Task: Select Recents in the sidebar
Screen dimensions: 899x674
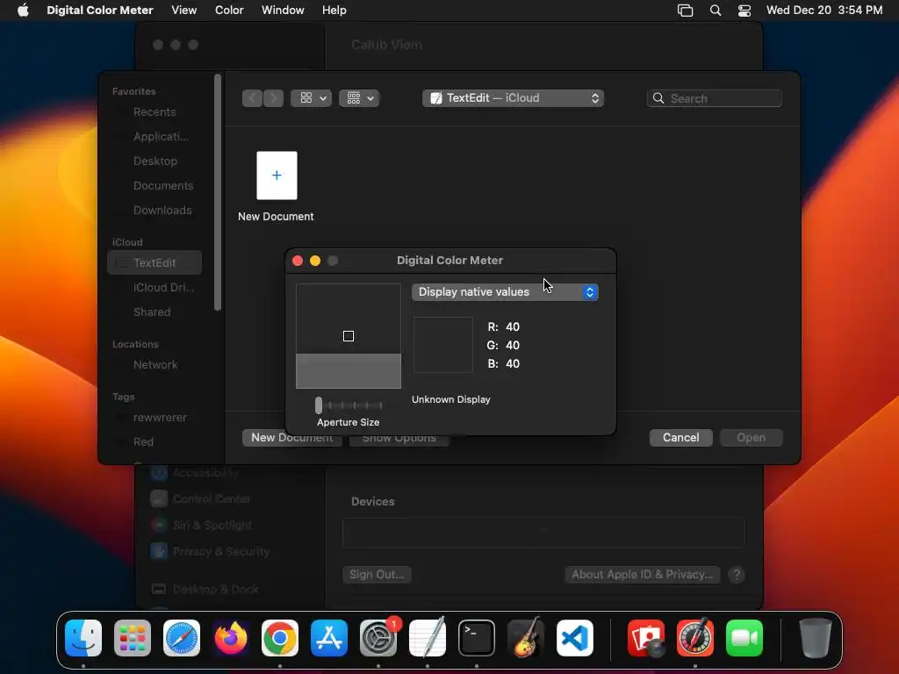Action: pyautogui.click(x=155, y=111)
